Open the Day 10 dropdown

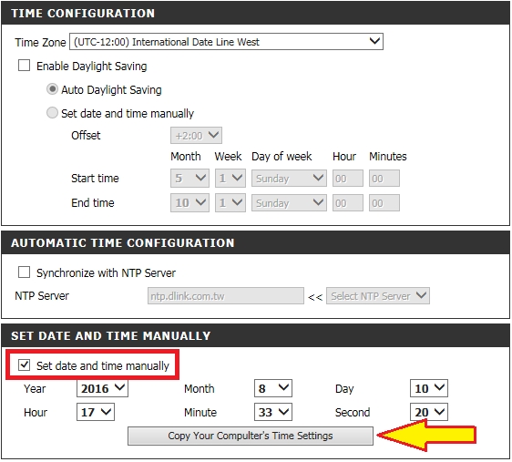click(x=429, y=388)
